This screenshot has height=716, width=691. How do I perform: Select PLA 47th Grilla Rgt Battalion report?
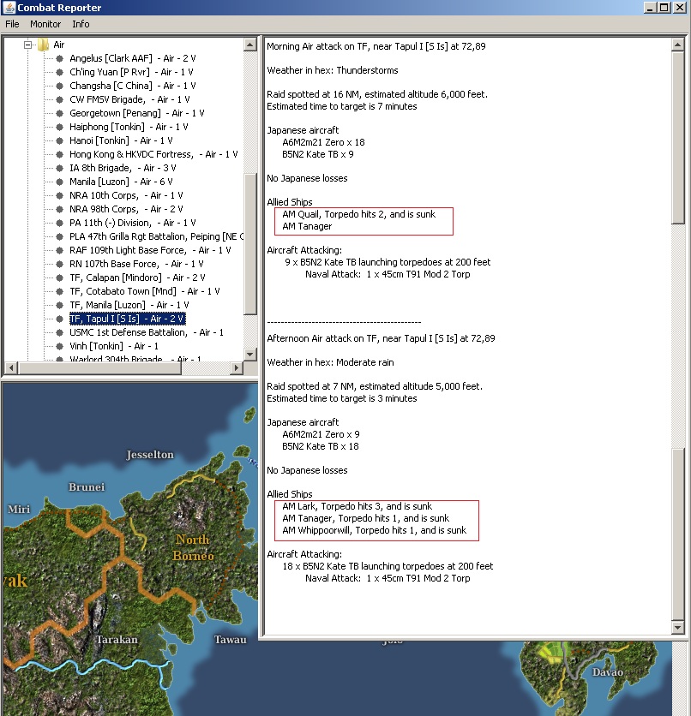pyautogui.click(x=156, y=236)
